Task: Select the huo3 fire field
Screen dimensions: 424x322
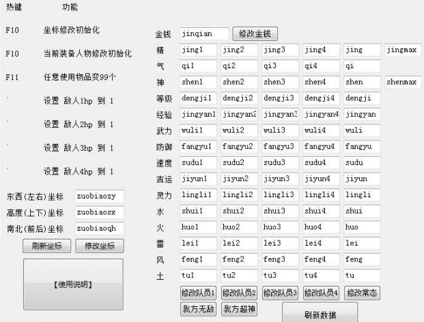Action: (280, 227)
